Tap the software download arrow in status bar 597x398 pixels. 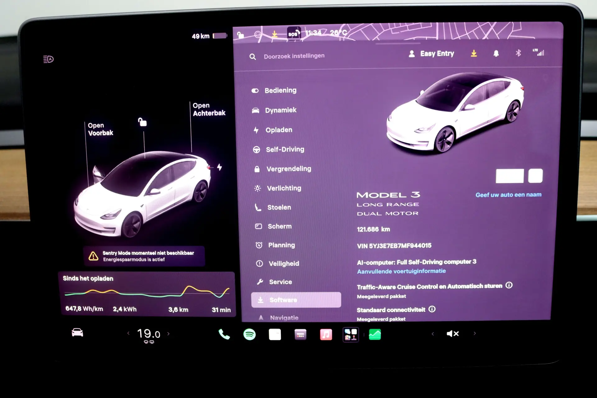pyautogui.click(x=275, y=34)
